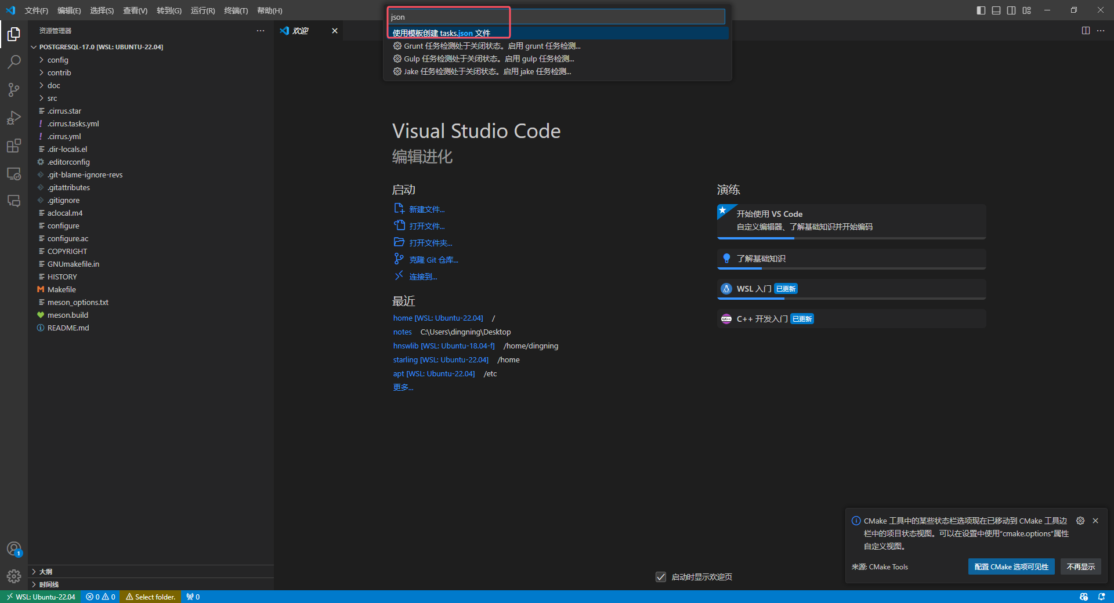Click the configure CMake options visibility button
This screenshot has width=1114, height=603.
click(x=1011, y=566)
